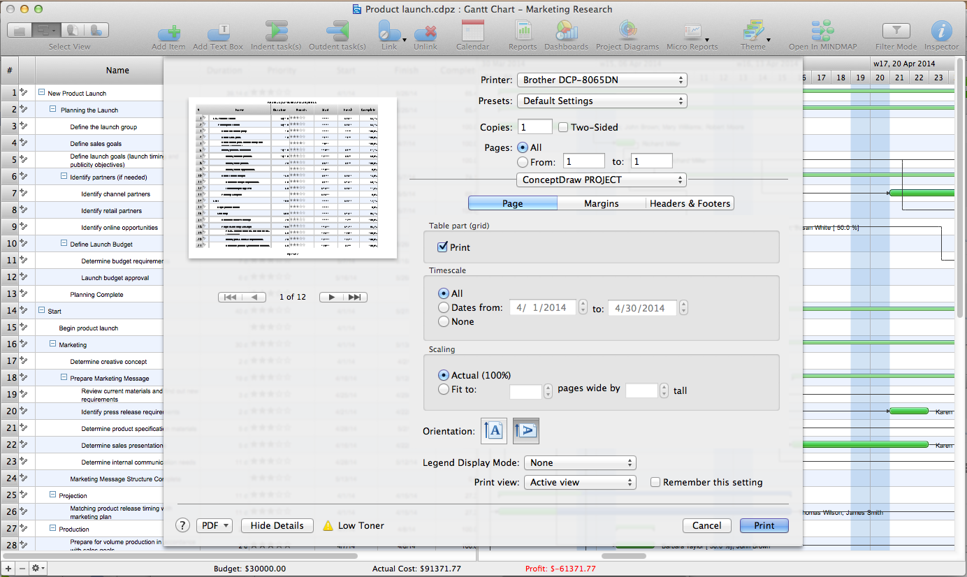Open the Printer dropdown Brother DCP-8065DN

point(602,80)
